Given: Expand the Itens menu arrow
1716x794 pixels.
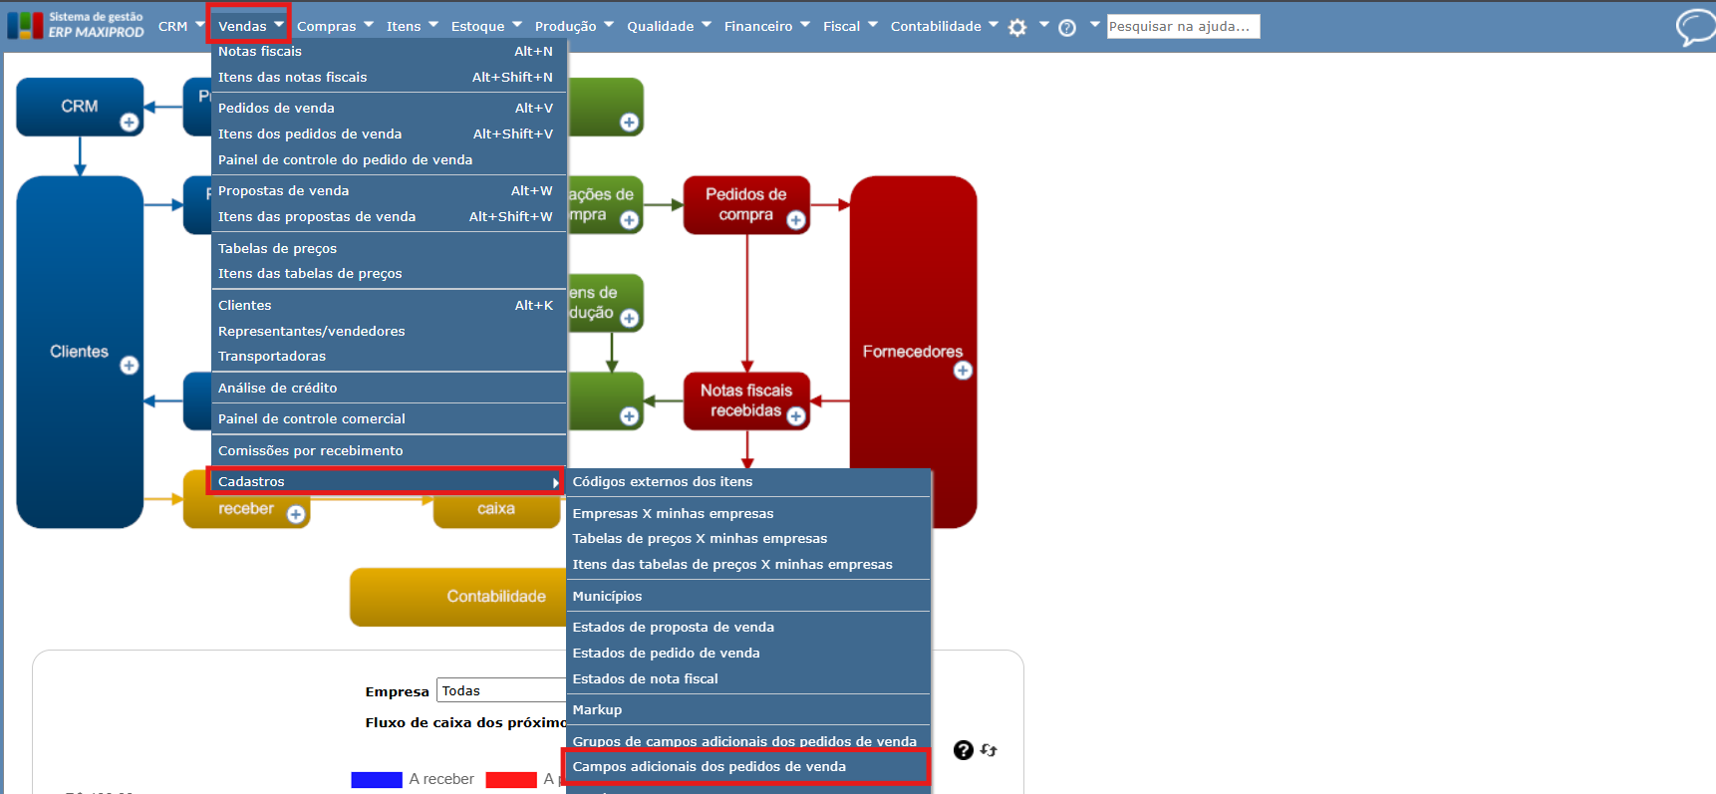Looking at the screenshot, I should coord(433,25).
